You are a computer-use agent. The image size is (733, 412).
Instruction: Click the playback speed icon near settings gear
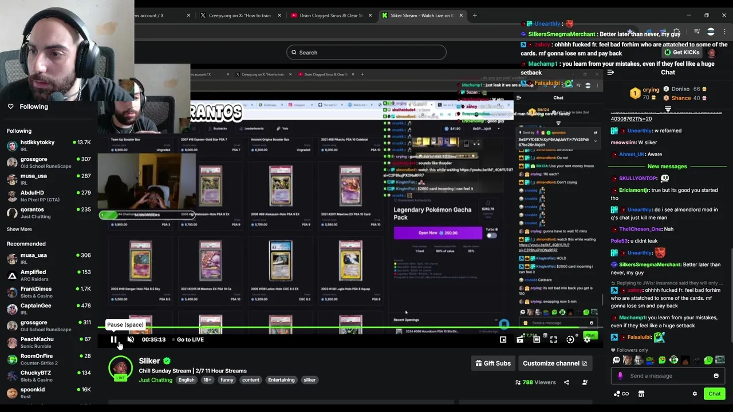coord(570,339)
